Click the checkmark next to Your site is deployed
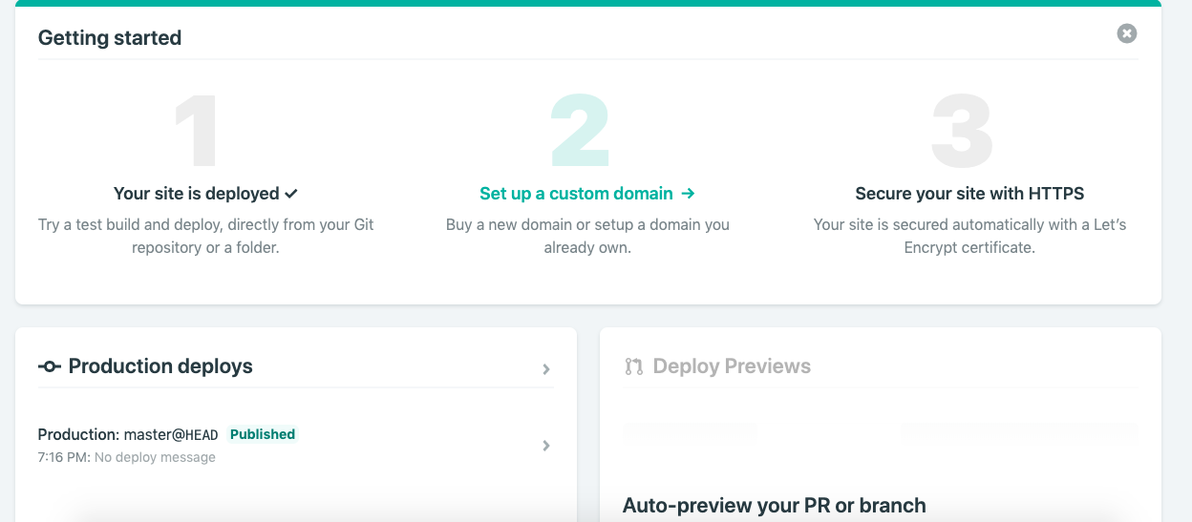1192x522 pixels. click(291, 194)
